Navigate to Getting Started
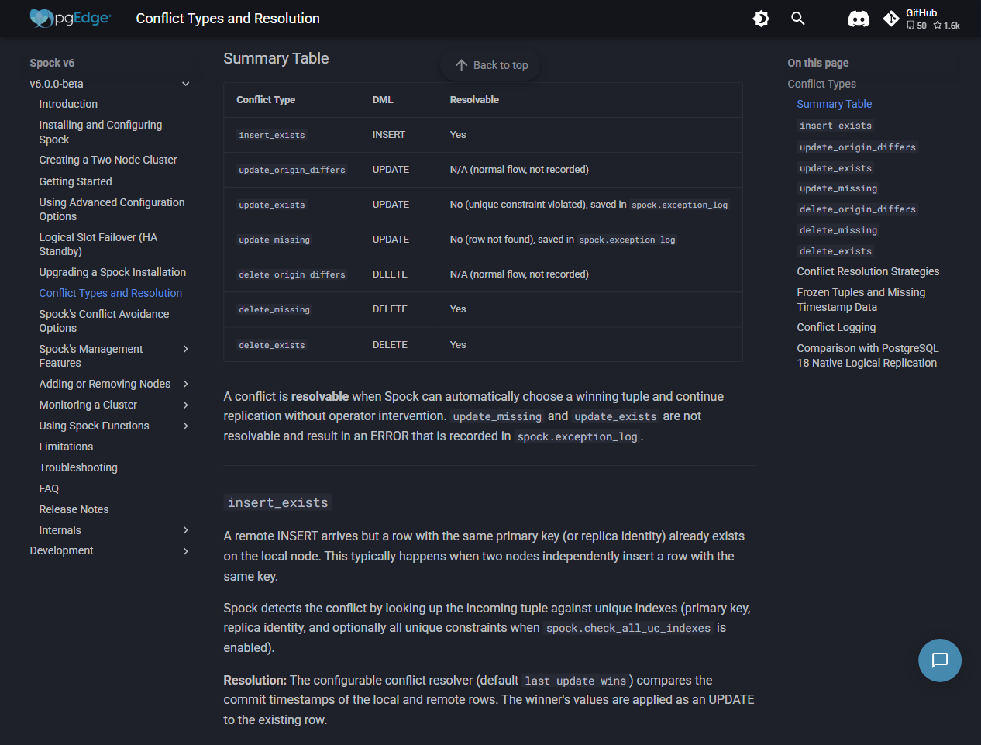This screenshot has width=981, height=745. point(75,181)
